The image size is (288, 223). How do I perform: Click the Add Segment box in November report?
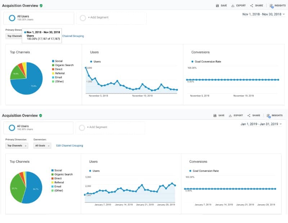112,18
